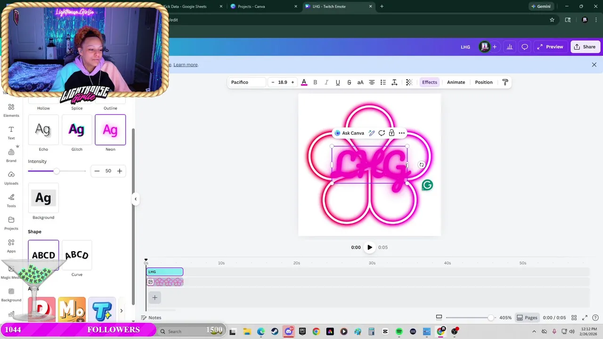Open Elements in the sidebar
Screen dimensions: 603x339
click(11, 110)
